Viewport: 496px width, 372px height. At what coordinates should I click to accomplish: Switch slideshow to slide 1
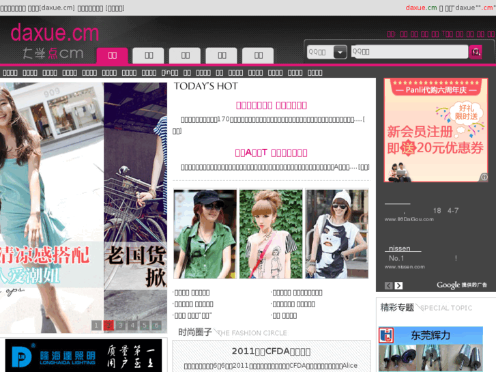click(96, 325)
